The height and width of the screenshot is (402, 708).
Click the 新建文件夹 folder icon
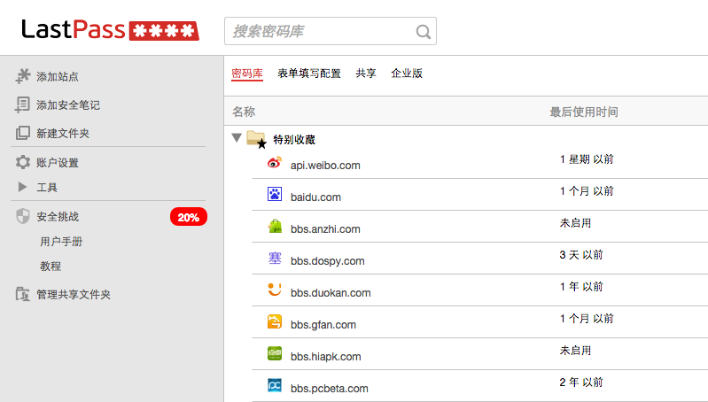[22, 133]
